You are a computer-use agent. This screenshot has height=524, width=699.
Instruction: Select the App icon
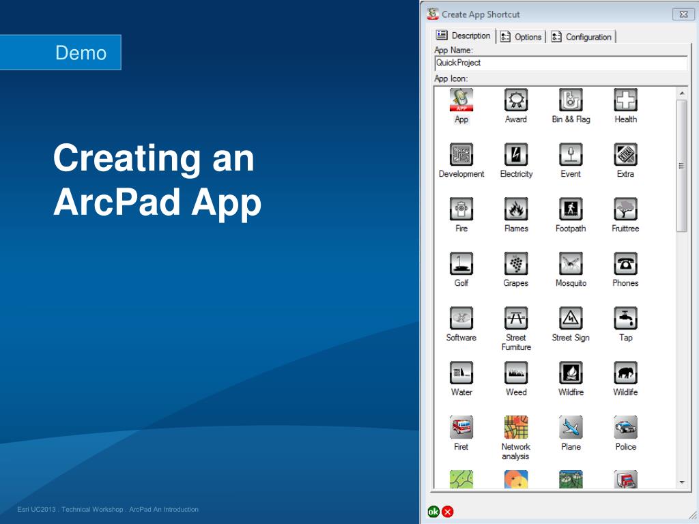click(461, 100)
